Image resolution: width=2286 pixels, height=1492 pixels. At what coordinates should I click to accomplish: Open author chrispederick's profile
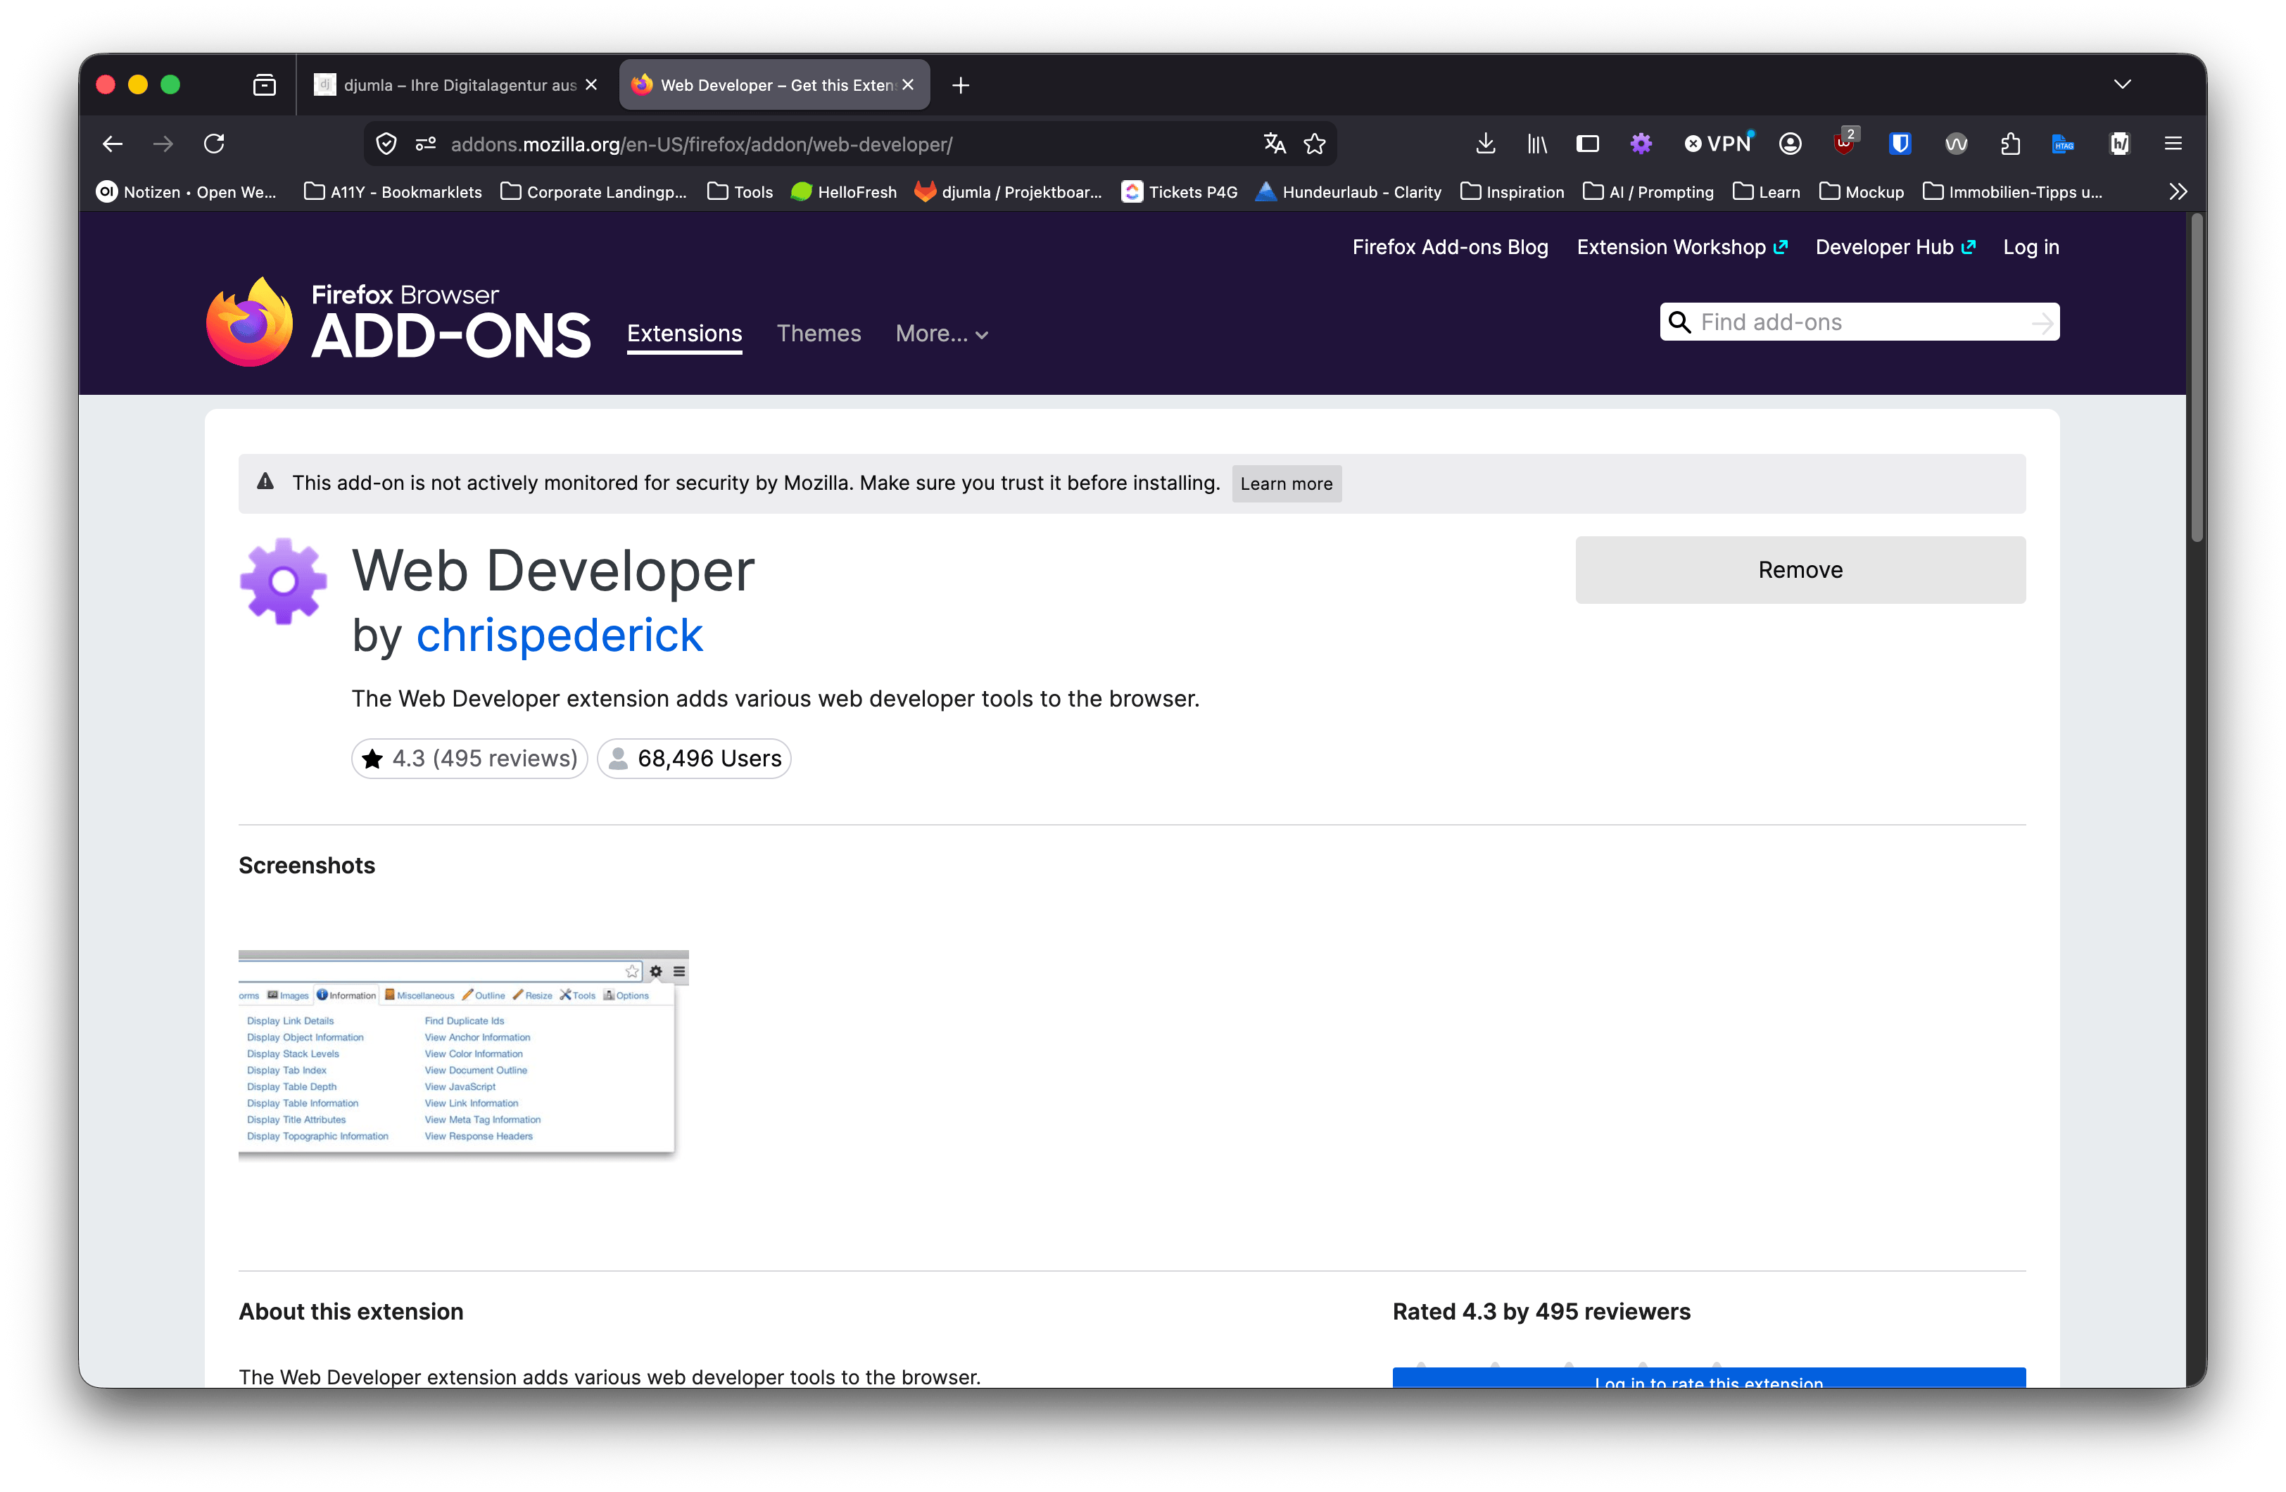pyautogui.click(x=559, y=636)
